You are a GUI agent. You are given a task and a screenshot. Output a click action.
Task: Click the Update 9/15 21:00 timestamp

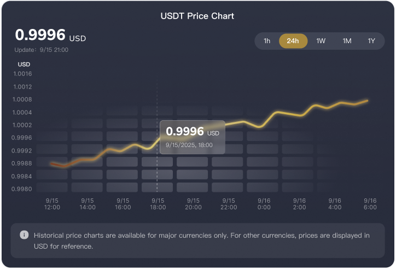[x=42, y=50]
